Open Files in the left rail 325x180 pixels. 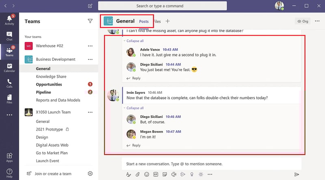click(9, 99)
